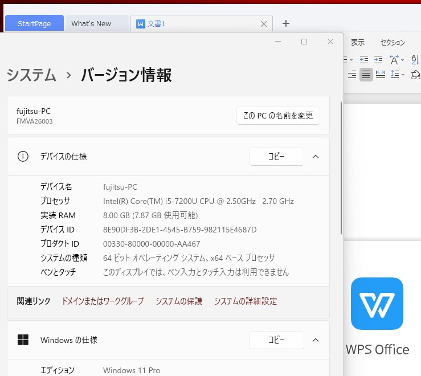The width and height of the screenshot is (421, 376).
Task: Click the device info circle icon
Action: (x=23, y=156)
